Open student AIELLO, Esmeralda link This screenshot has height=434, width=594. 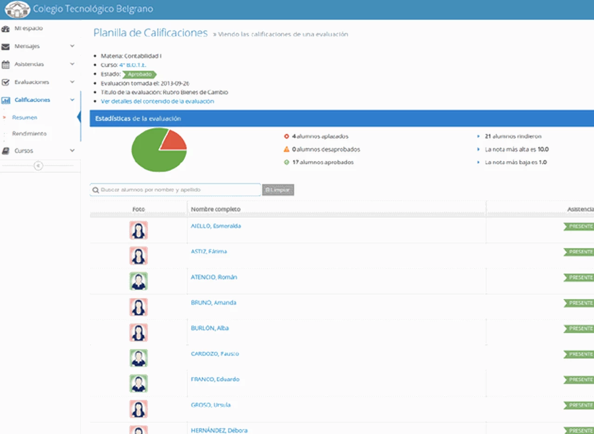point(216,226)
